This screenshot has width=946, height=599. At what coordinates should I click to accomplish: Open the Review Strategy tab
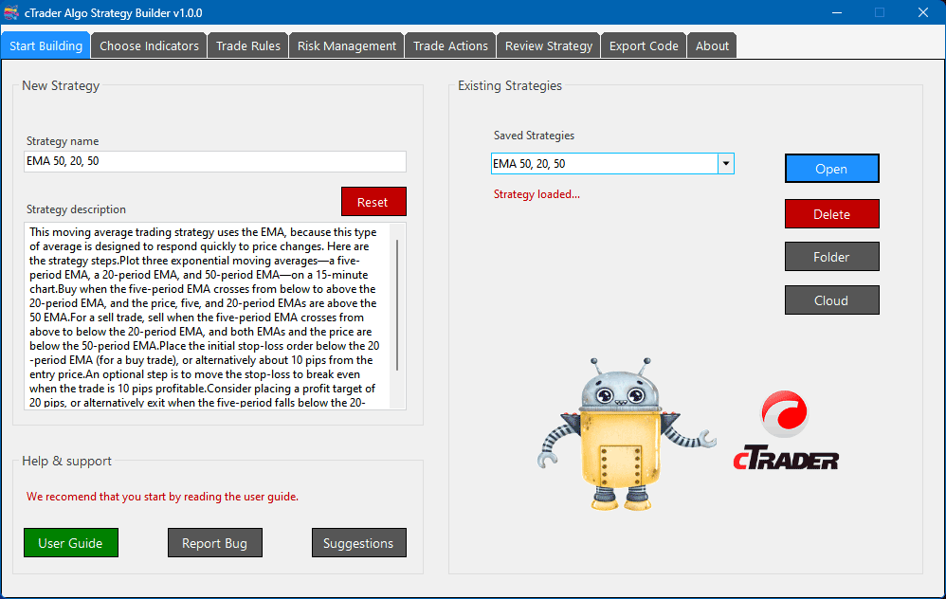[x=549, y=45]
